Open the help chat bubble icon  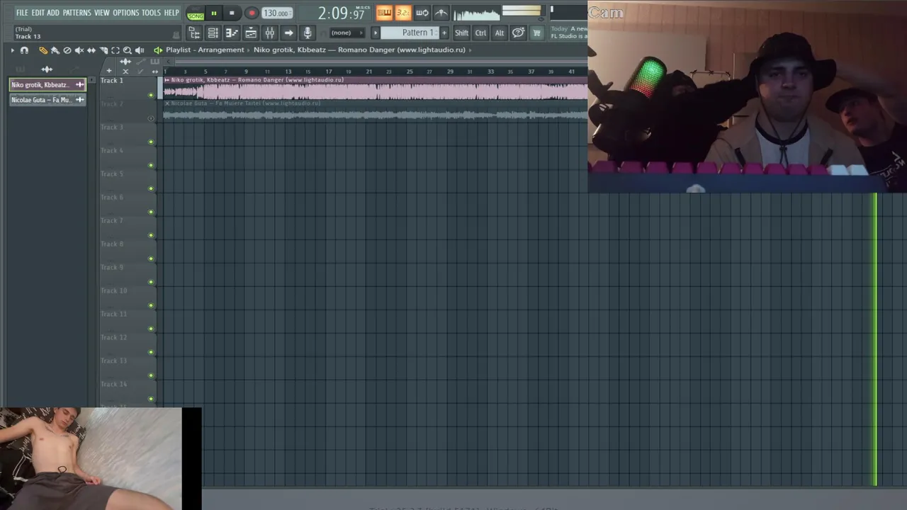tap(518, 33)
